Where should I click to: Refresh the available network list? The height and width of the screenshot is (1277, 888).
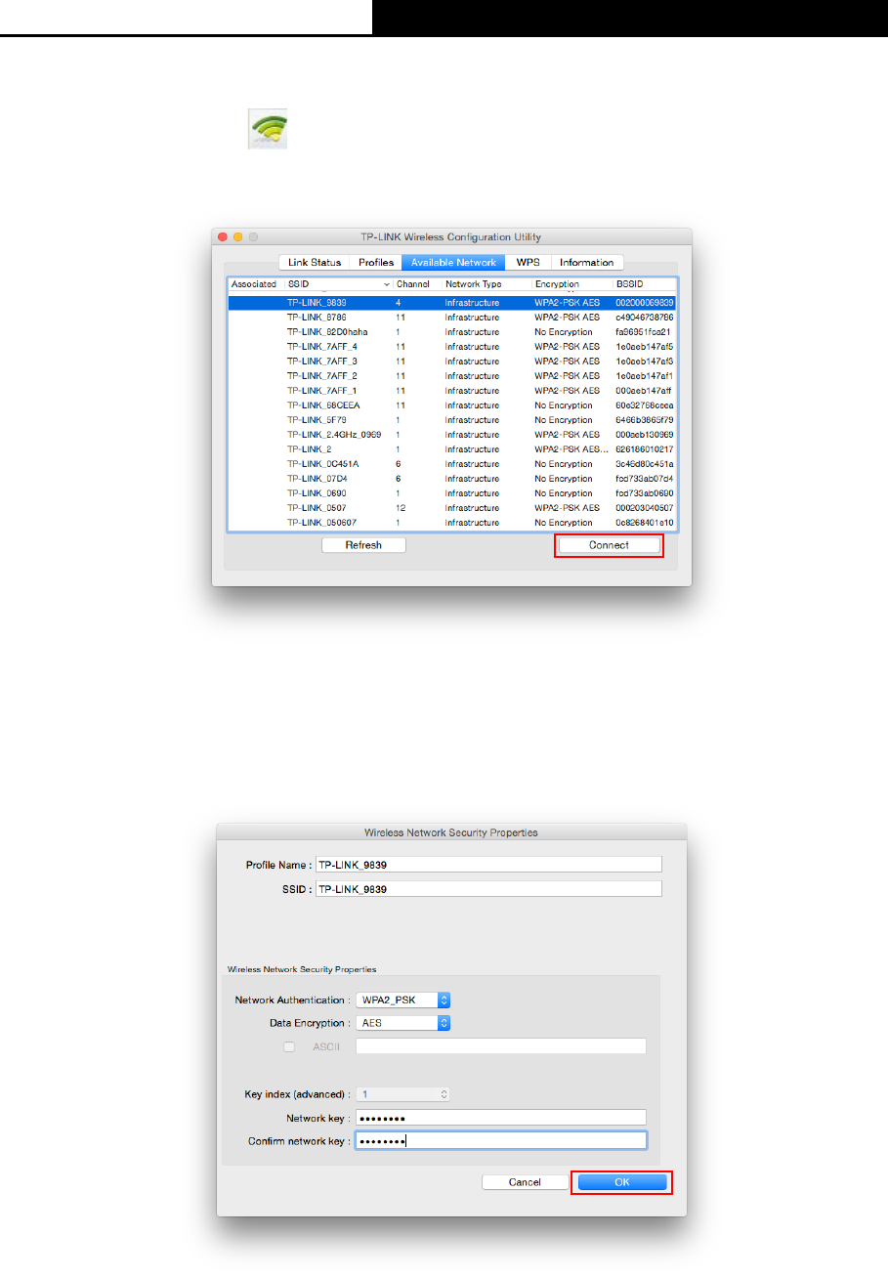tap(363, 545)
